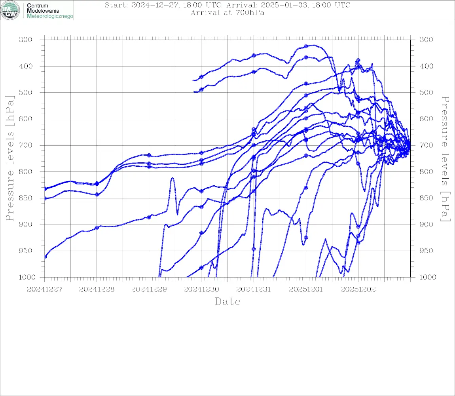455x396 pixels.
Task: Select the 'Arrival at 700hPa' subtitle
Action: click(227, 13)
